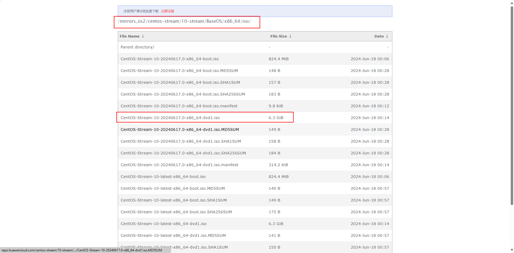
Task: Open the 20240617.0 dvd1.iso.SHA256SUM file
Action: pos(183,153)
